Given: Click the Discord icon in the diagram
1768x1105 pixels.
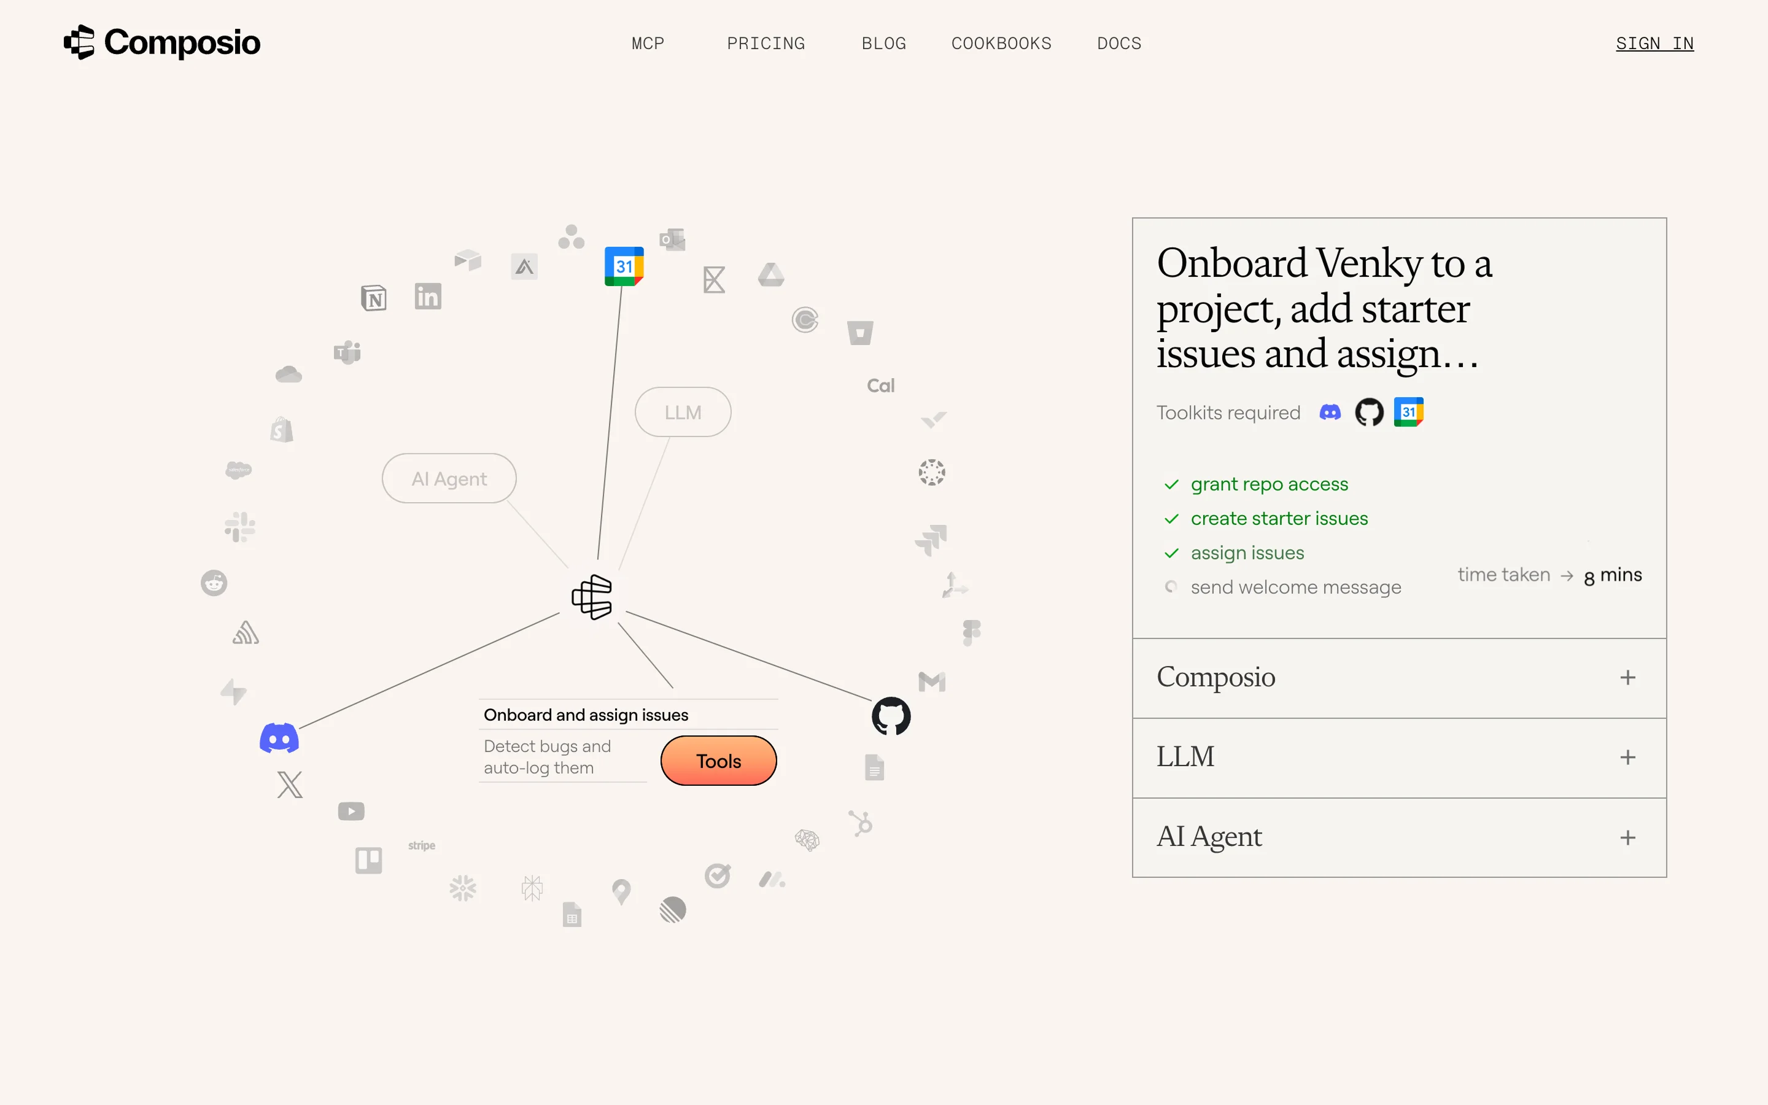Looking at the screenshot, I should tap(279, 738).
